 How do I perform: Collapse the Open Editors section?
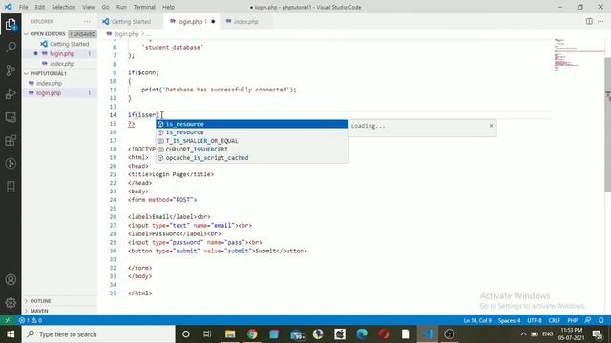click(x=59, y=34)
